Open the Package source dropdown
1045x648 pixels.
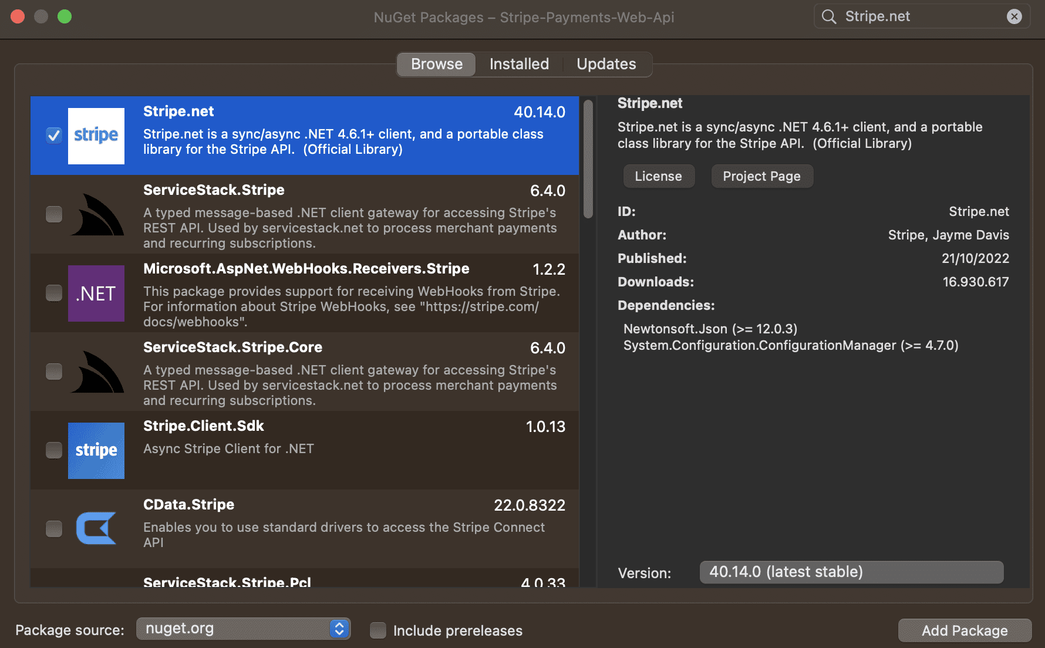[x=243, y=629]
